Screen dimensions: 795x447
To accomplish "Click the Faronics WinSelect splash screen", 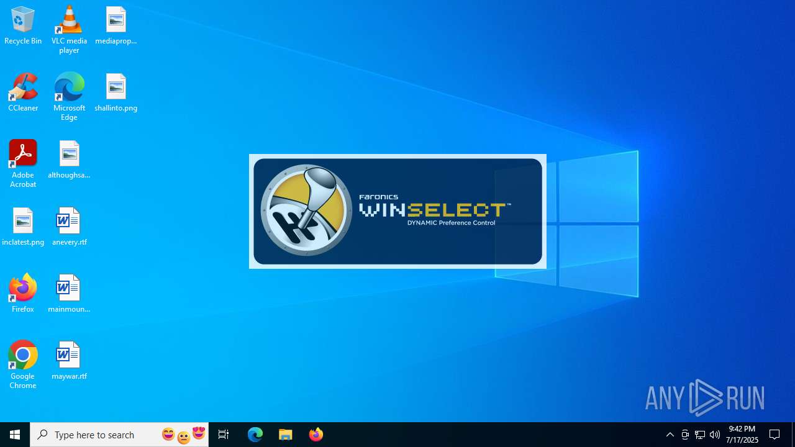I will point(397,211).
